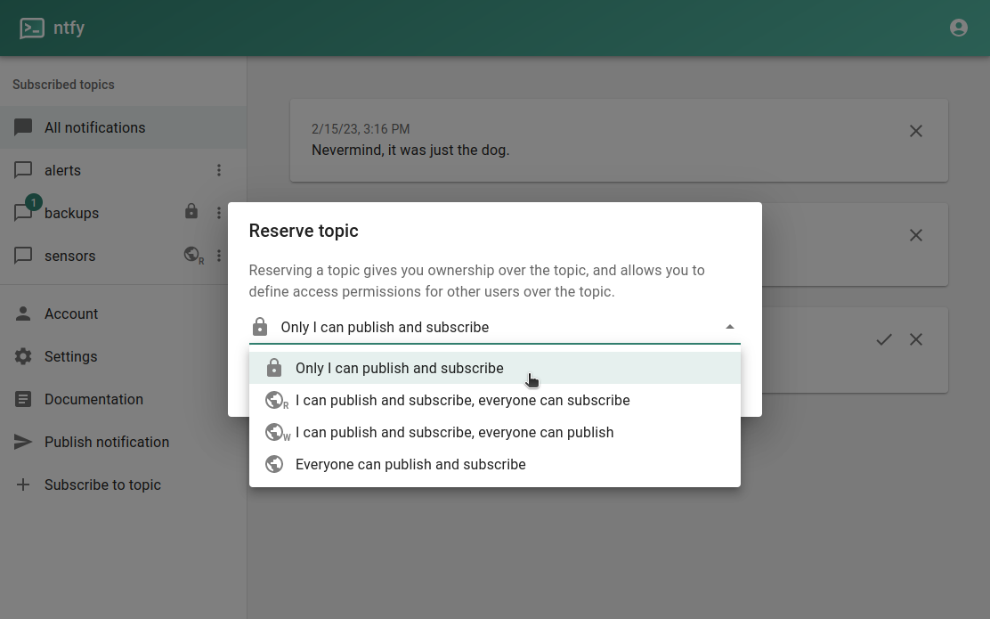
Task: Collapse the access permission dropdown arrow
Action: pos(730,327)
